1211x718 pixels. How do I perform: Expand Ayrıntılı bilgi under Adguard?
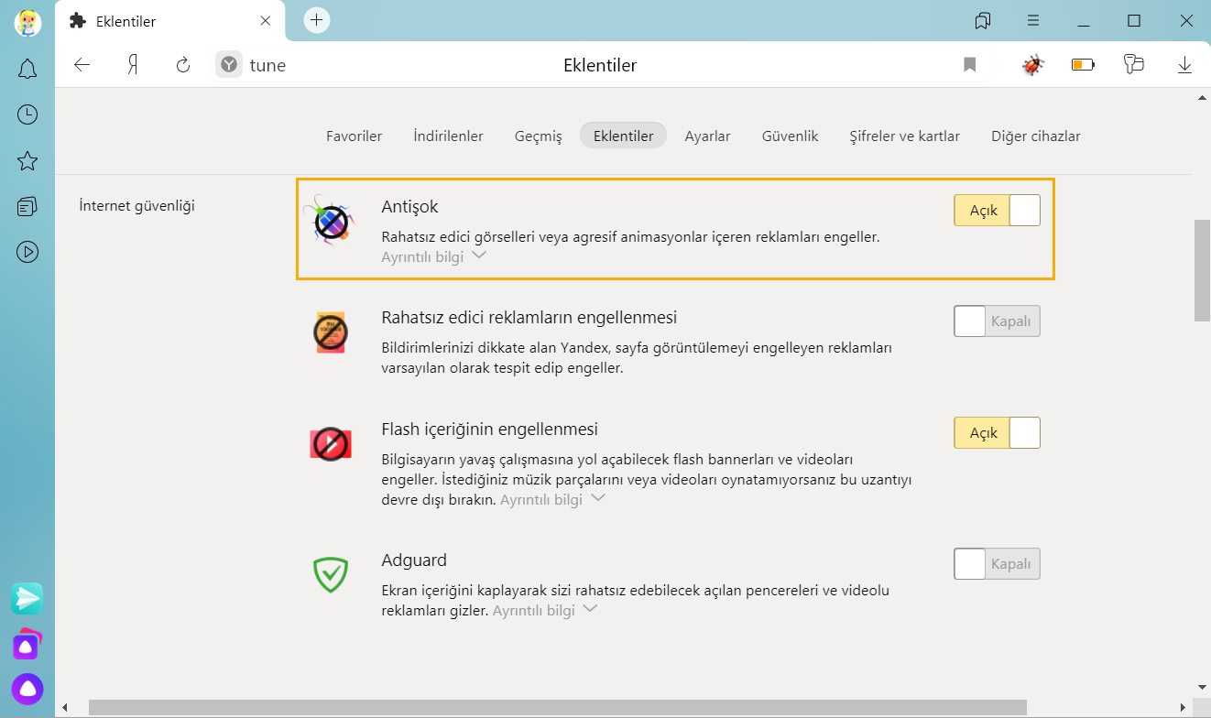click(545, 610)
